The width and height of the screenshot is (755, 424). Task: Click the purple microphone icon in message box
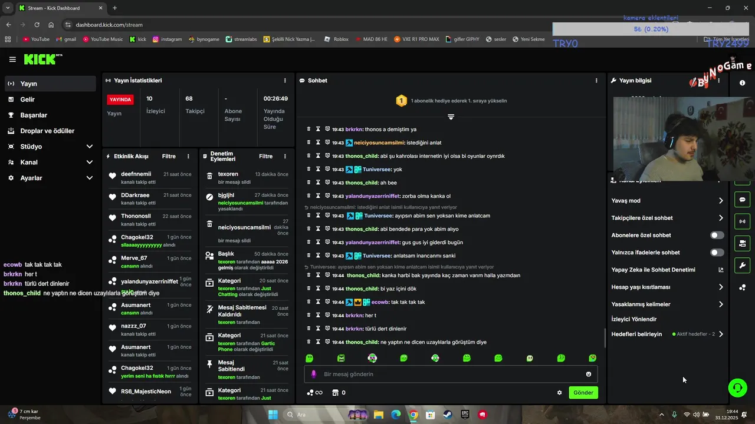click(x=314, y=374)
